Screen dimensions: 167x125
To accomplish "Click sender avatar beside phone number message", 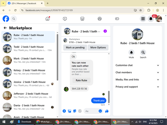I will pos(66,89).
